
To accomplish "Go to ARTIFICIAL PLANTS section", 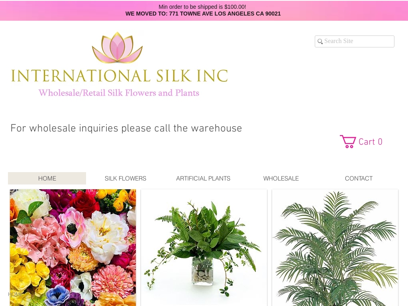I will pos(203,178).
